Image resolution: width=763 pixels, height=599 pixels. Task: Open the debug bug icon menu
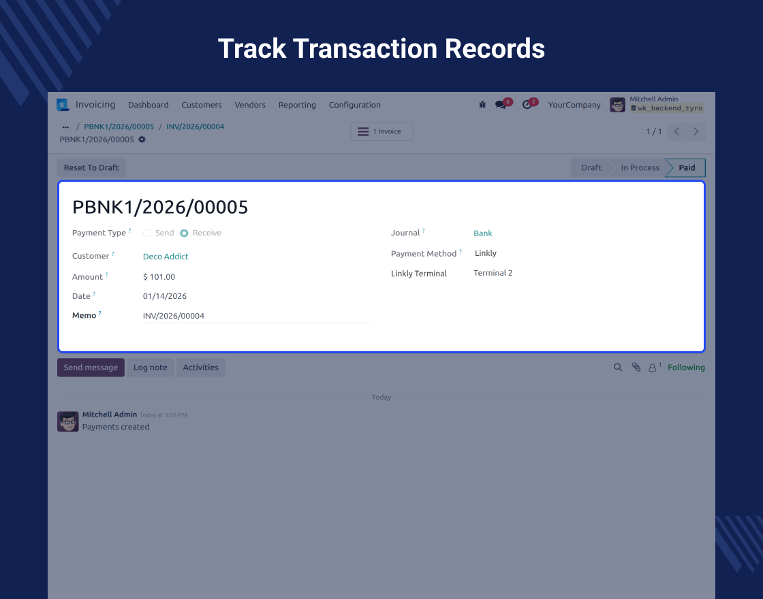click(x=482, y=105)
